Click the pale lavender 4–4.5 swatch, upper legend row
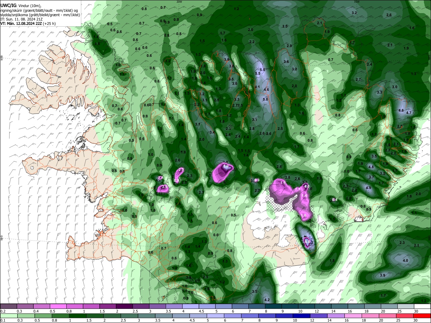 click(x=191, y=307)
